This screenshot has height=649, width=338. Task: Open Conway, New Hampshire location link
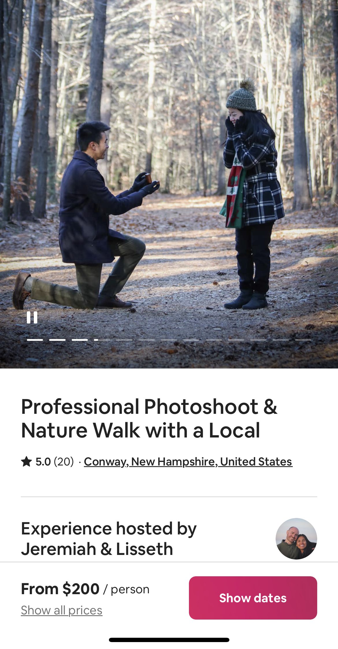[188, 462]
